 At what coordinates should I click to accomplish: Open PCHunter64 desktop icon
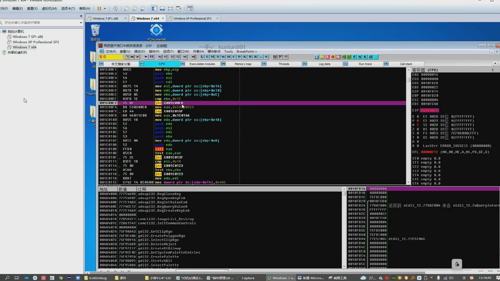pos(156,32)
